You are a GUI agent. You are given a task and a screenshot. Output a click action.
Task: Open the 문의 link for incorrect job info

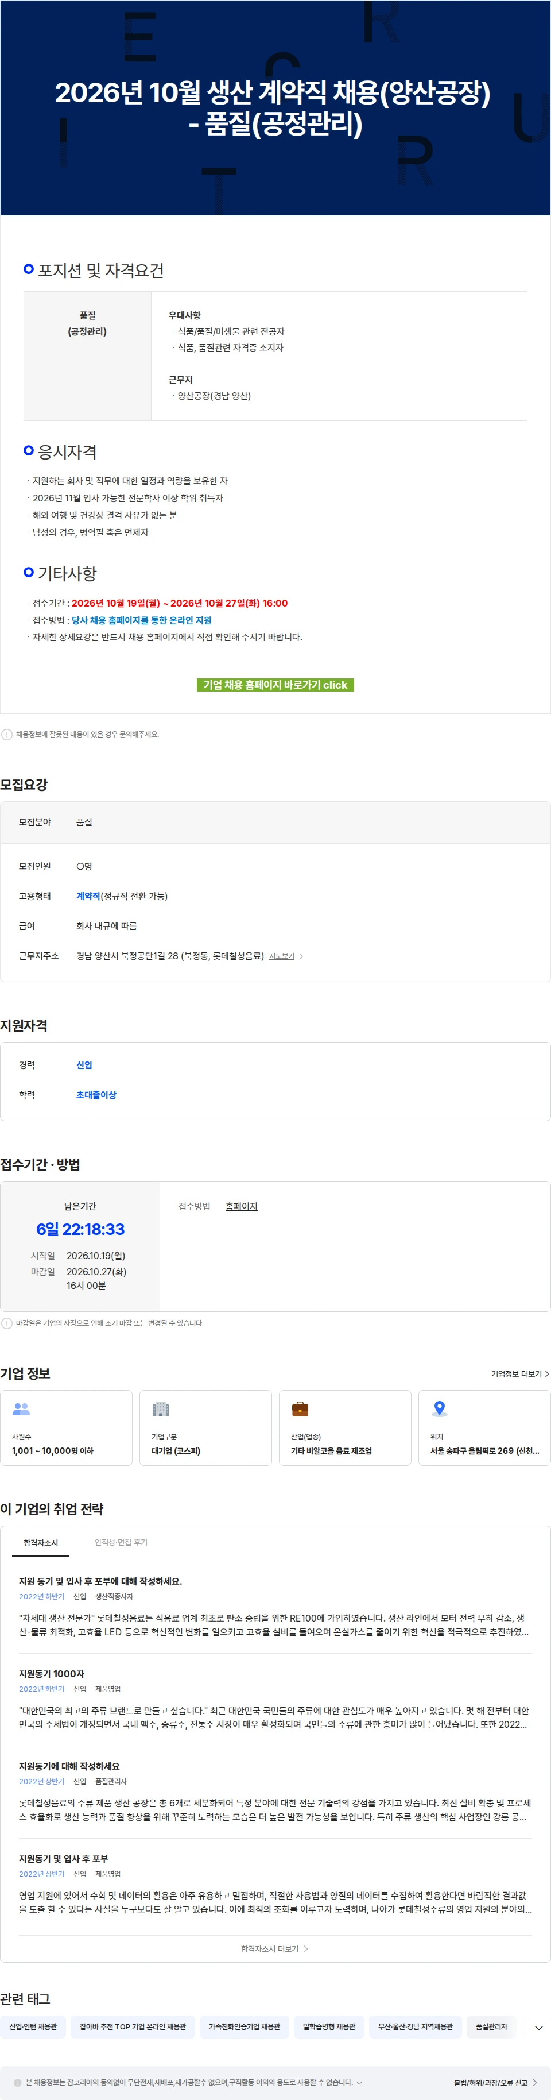point(126,735)
